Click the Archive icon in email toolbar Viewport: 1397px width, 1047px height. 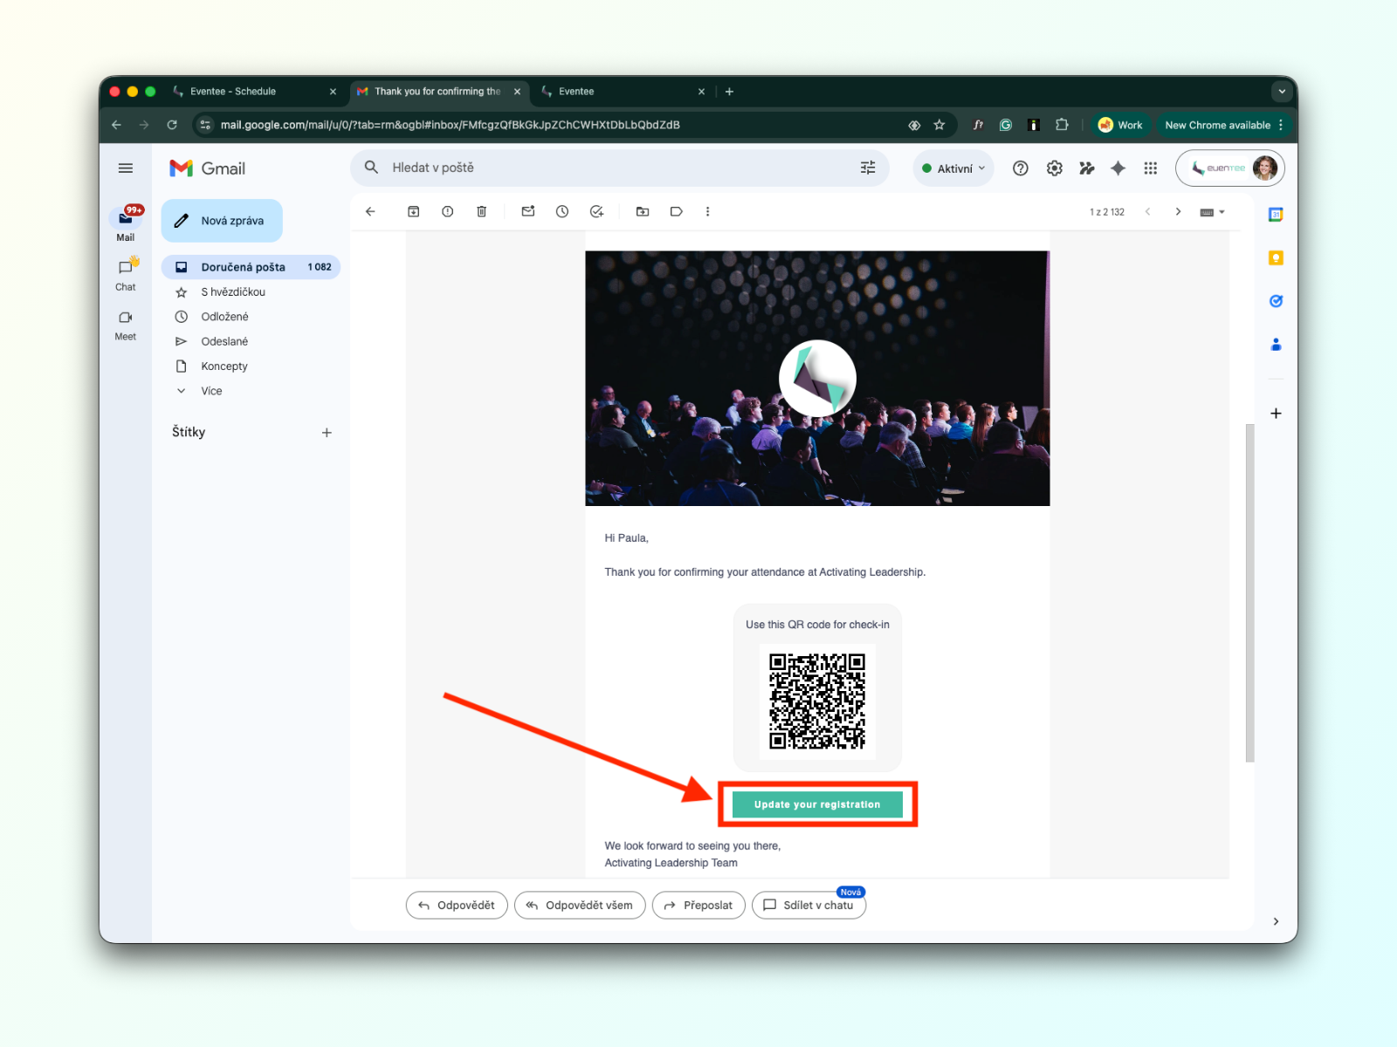(x=414, y=211)
